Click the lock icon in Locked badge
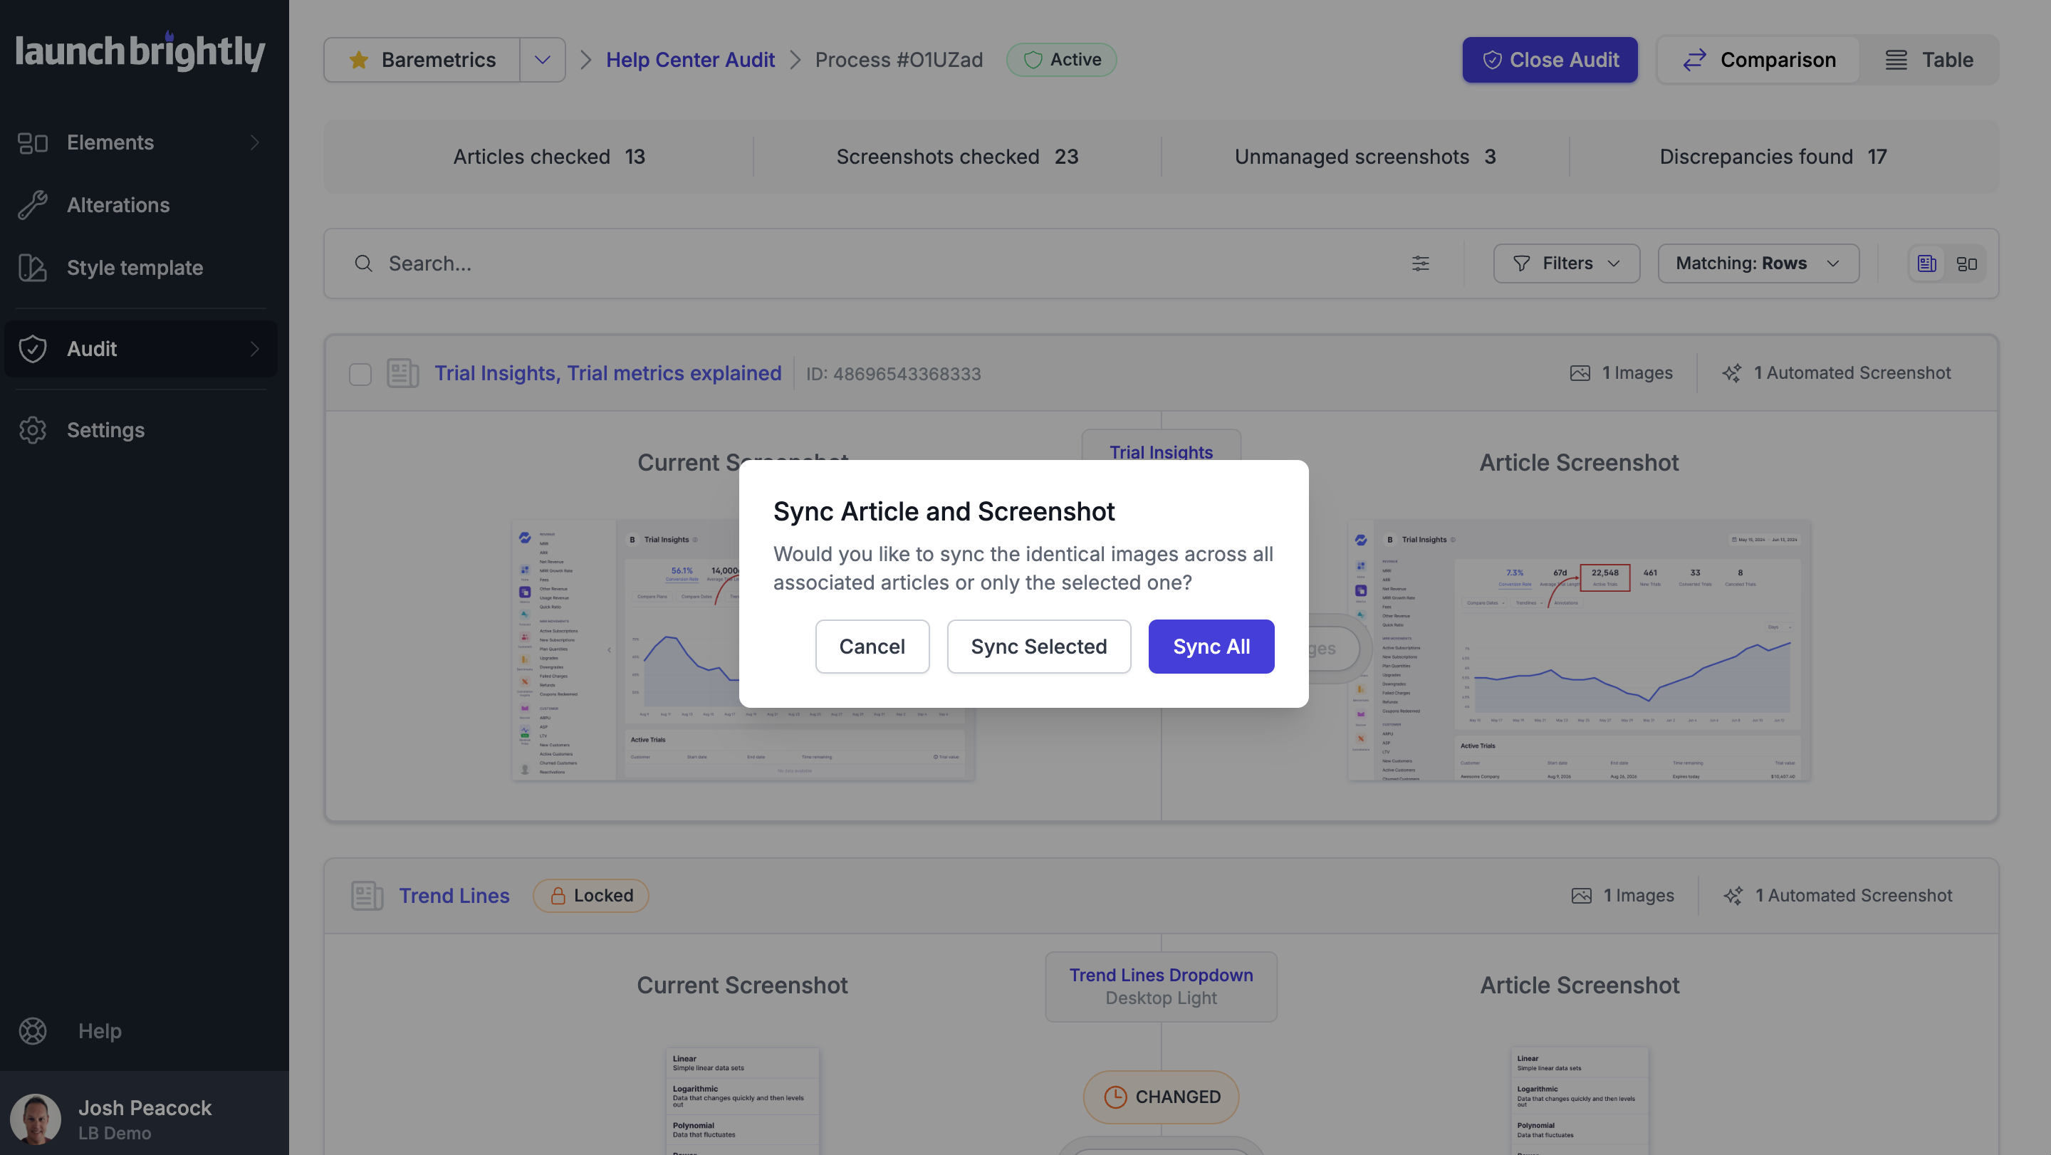 tap(558, 896)
